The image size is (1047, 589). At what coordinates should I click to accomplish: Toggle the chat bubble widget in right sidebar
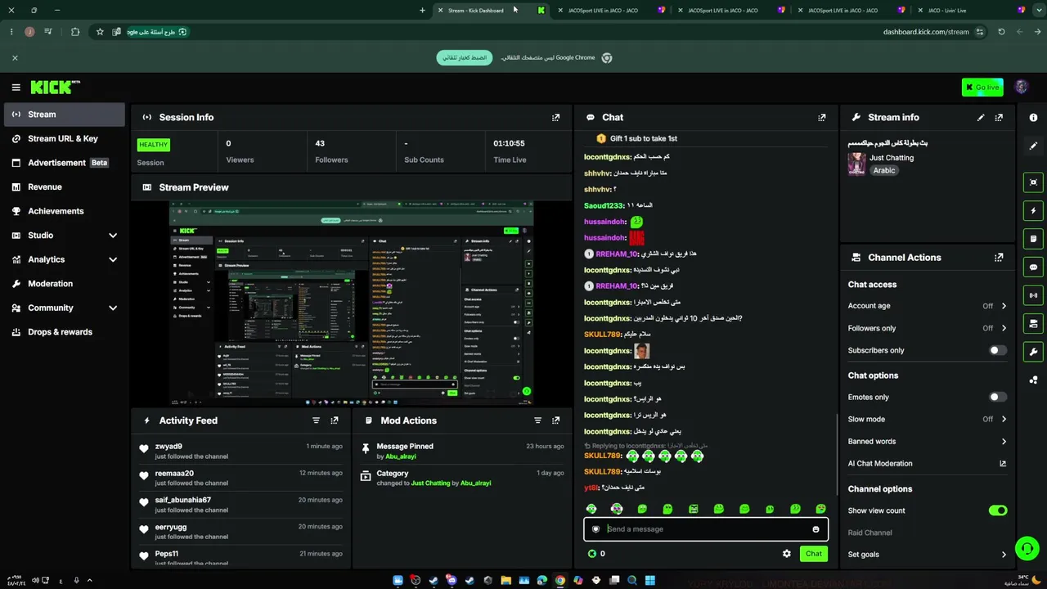[x=1033, y=268]
